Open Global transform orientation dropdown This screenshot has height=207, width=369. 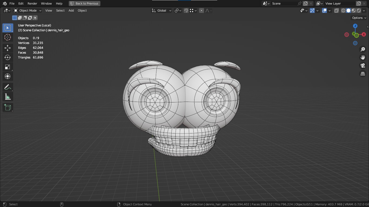162,11
